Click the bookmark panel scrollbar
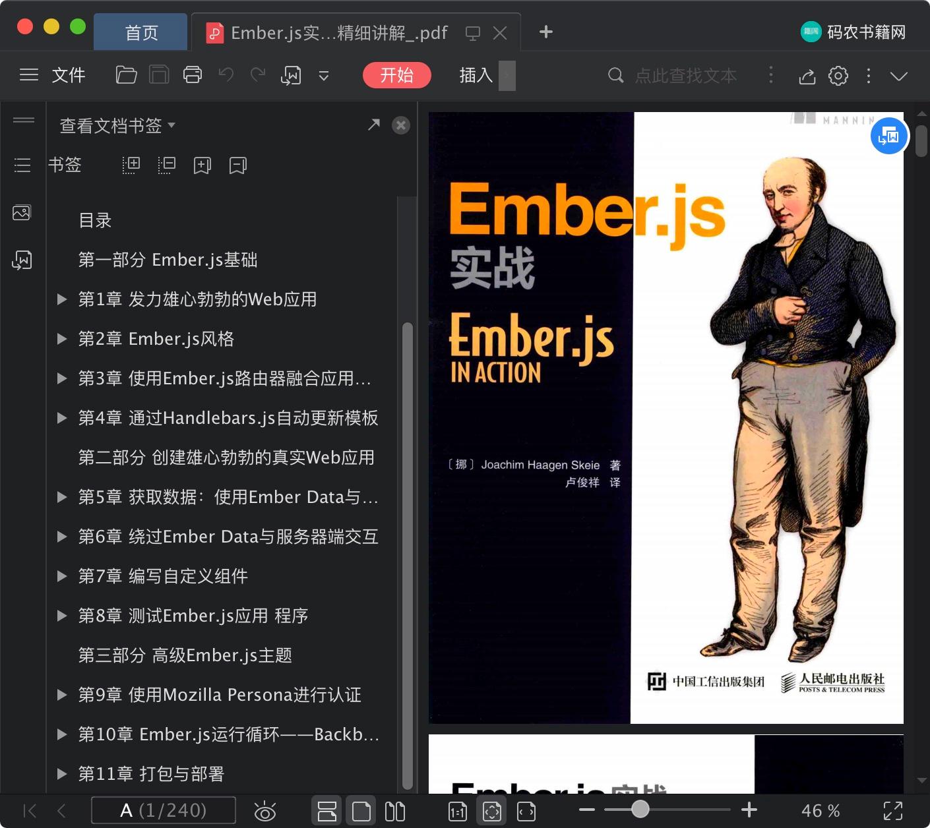 pos(407,555)
